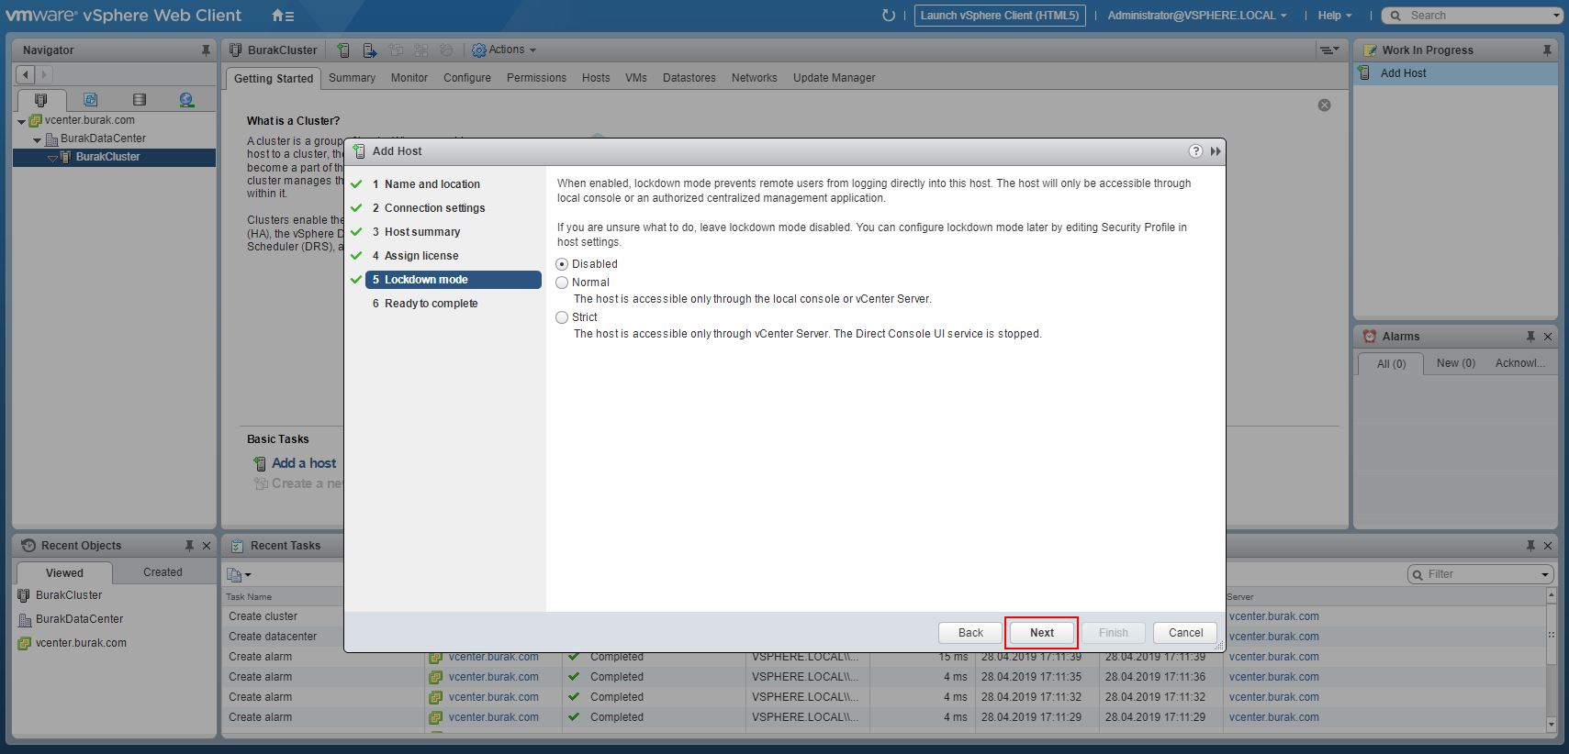Open the content panel options menu
Viewport: 1569px width, 754px height.
pos(1328,50)
